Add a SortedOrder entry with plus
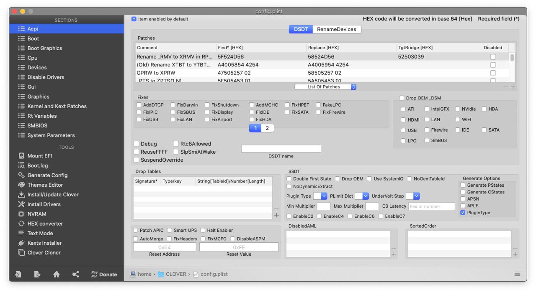The width and height of the screenshot is (536, 292). point(515,254)
